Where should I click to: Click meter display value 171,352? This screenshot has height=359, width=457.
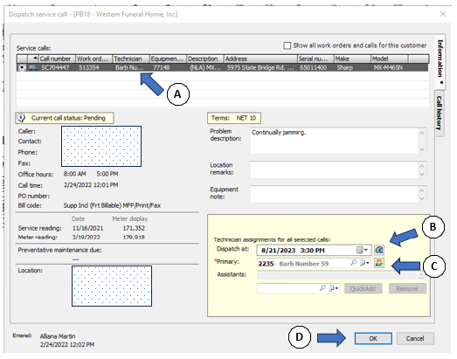(134, 228)
